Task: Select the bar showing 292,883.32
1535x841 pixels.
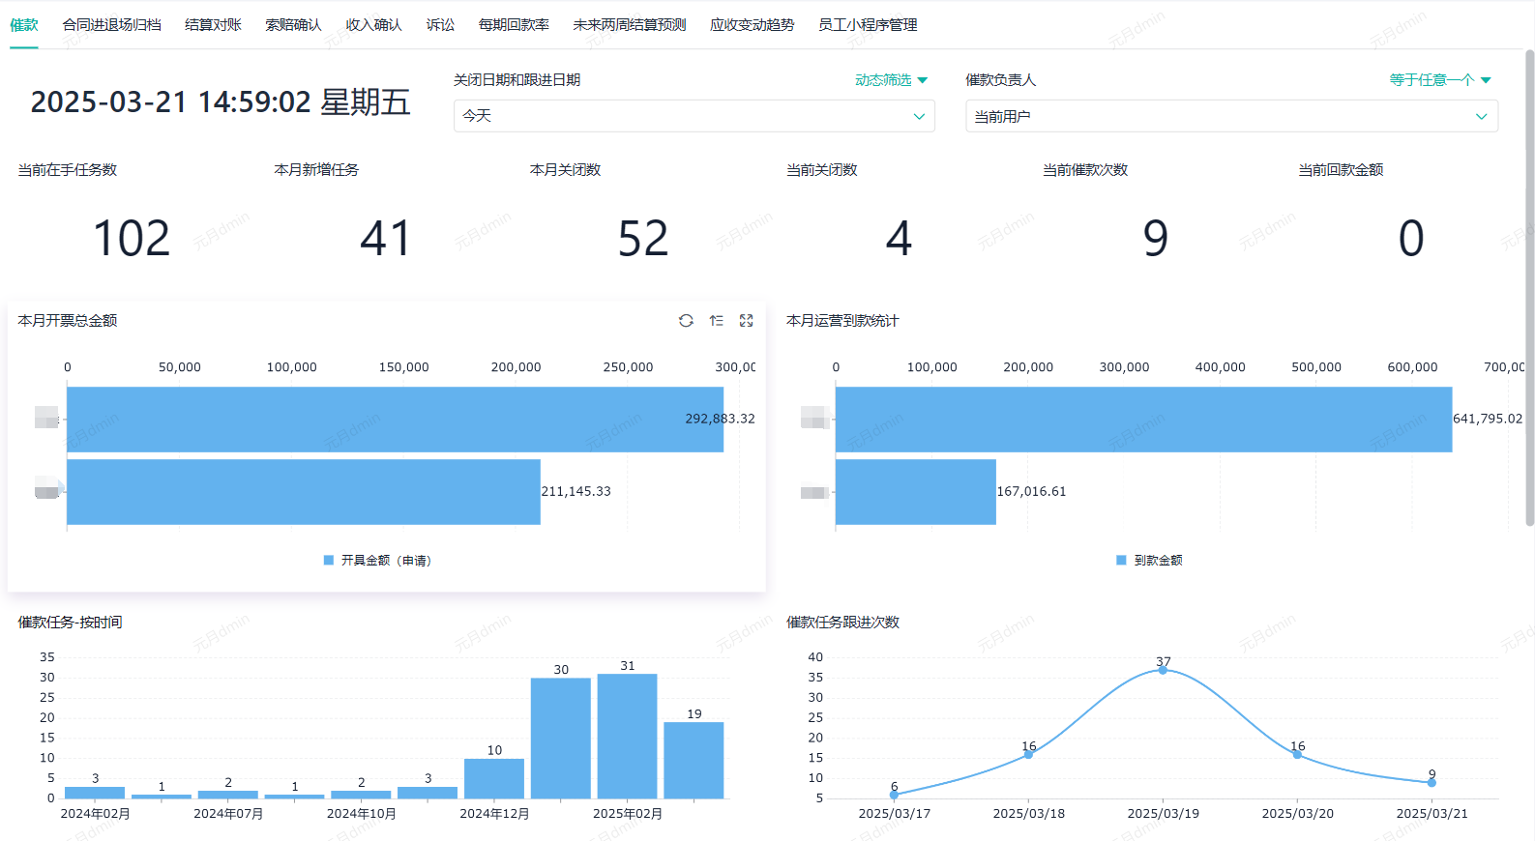Action: 395,420
